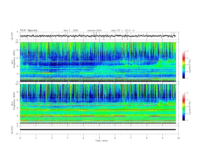Click time-axis tick label "5"
This screenshot has width=201, height=155.
99,138
